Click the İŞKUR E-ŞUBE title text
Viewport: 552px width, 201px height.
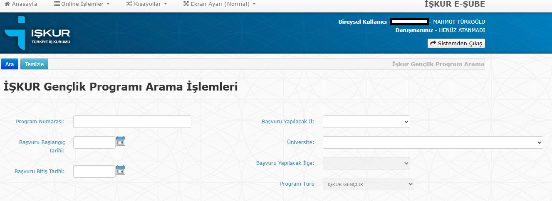click(454, 4)
